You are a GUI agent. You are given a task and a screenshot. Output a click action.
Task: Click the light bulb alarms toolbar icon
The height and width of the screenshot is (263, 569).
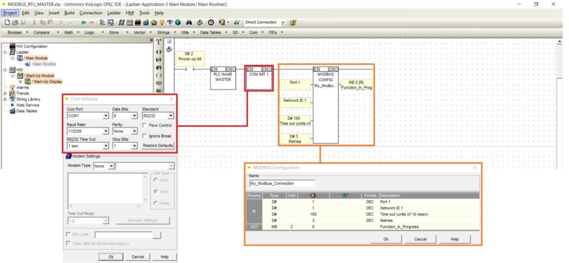(162, 23)
